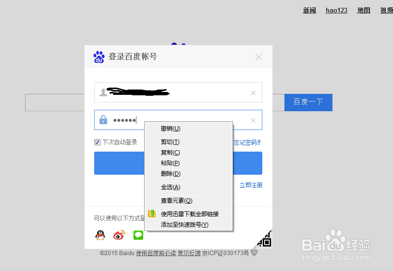
Task: Open the 忘记密码? link
Action: 247,142
